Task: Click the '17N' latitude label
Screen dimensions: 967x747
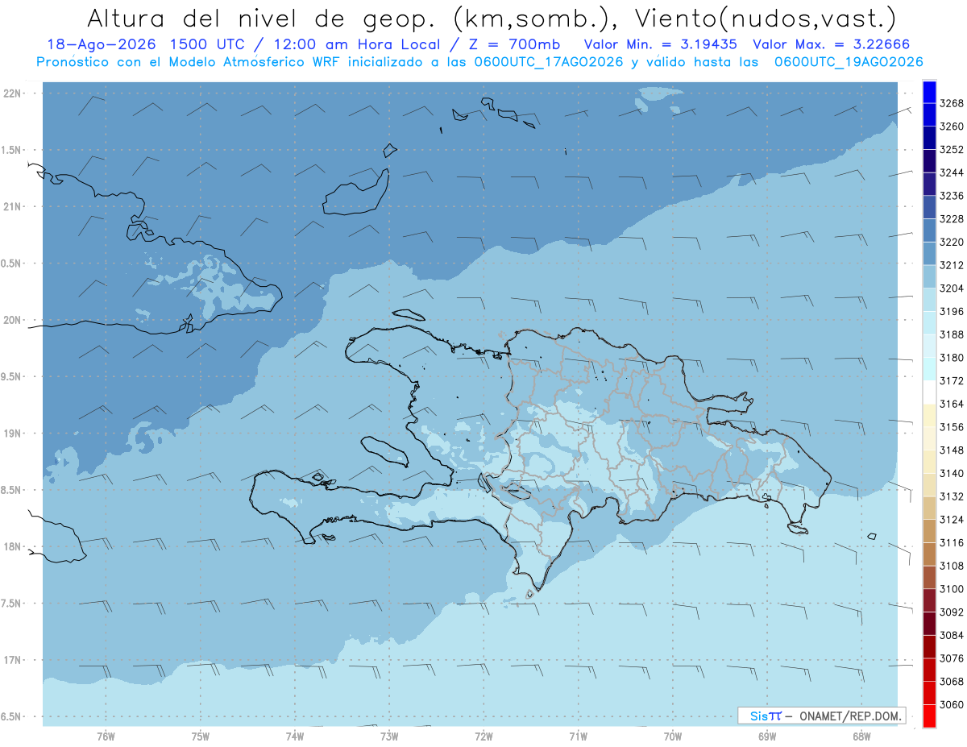Action: tap(12, 660)
